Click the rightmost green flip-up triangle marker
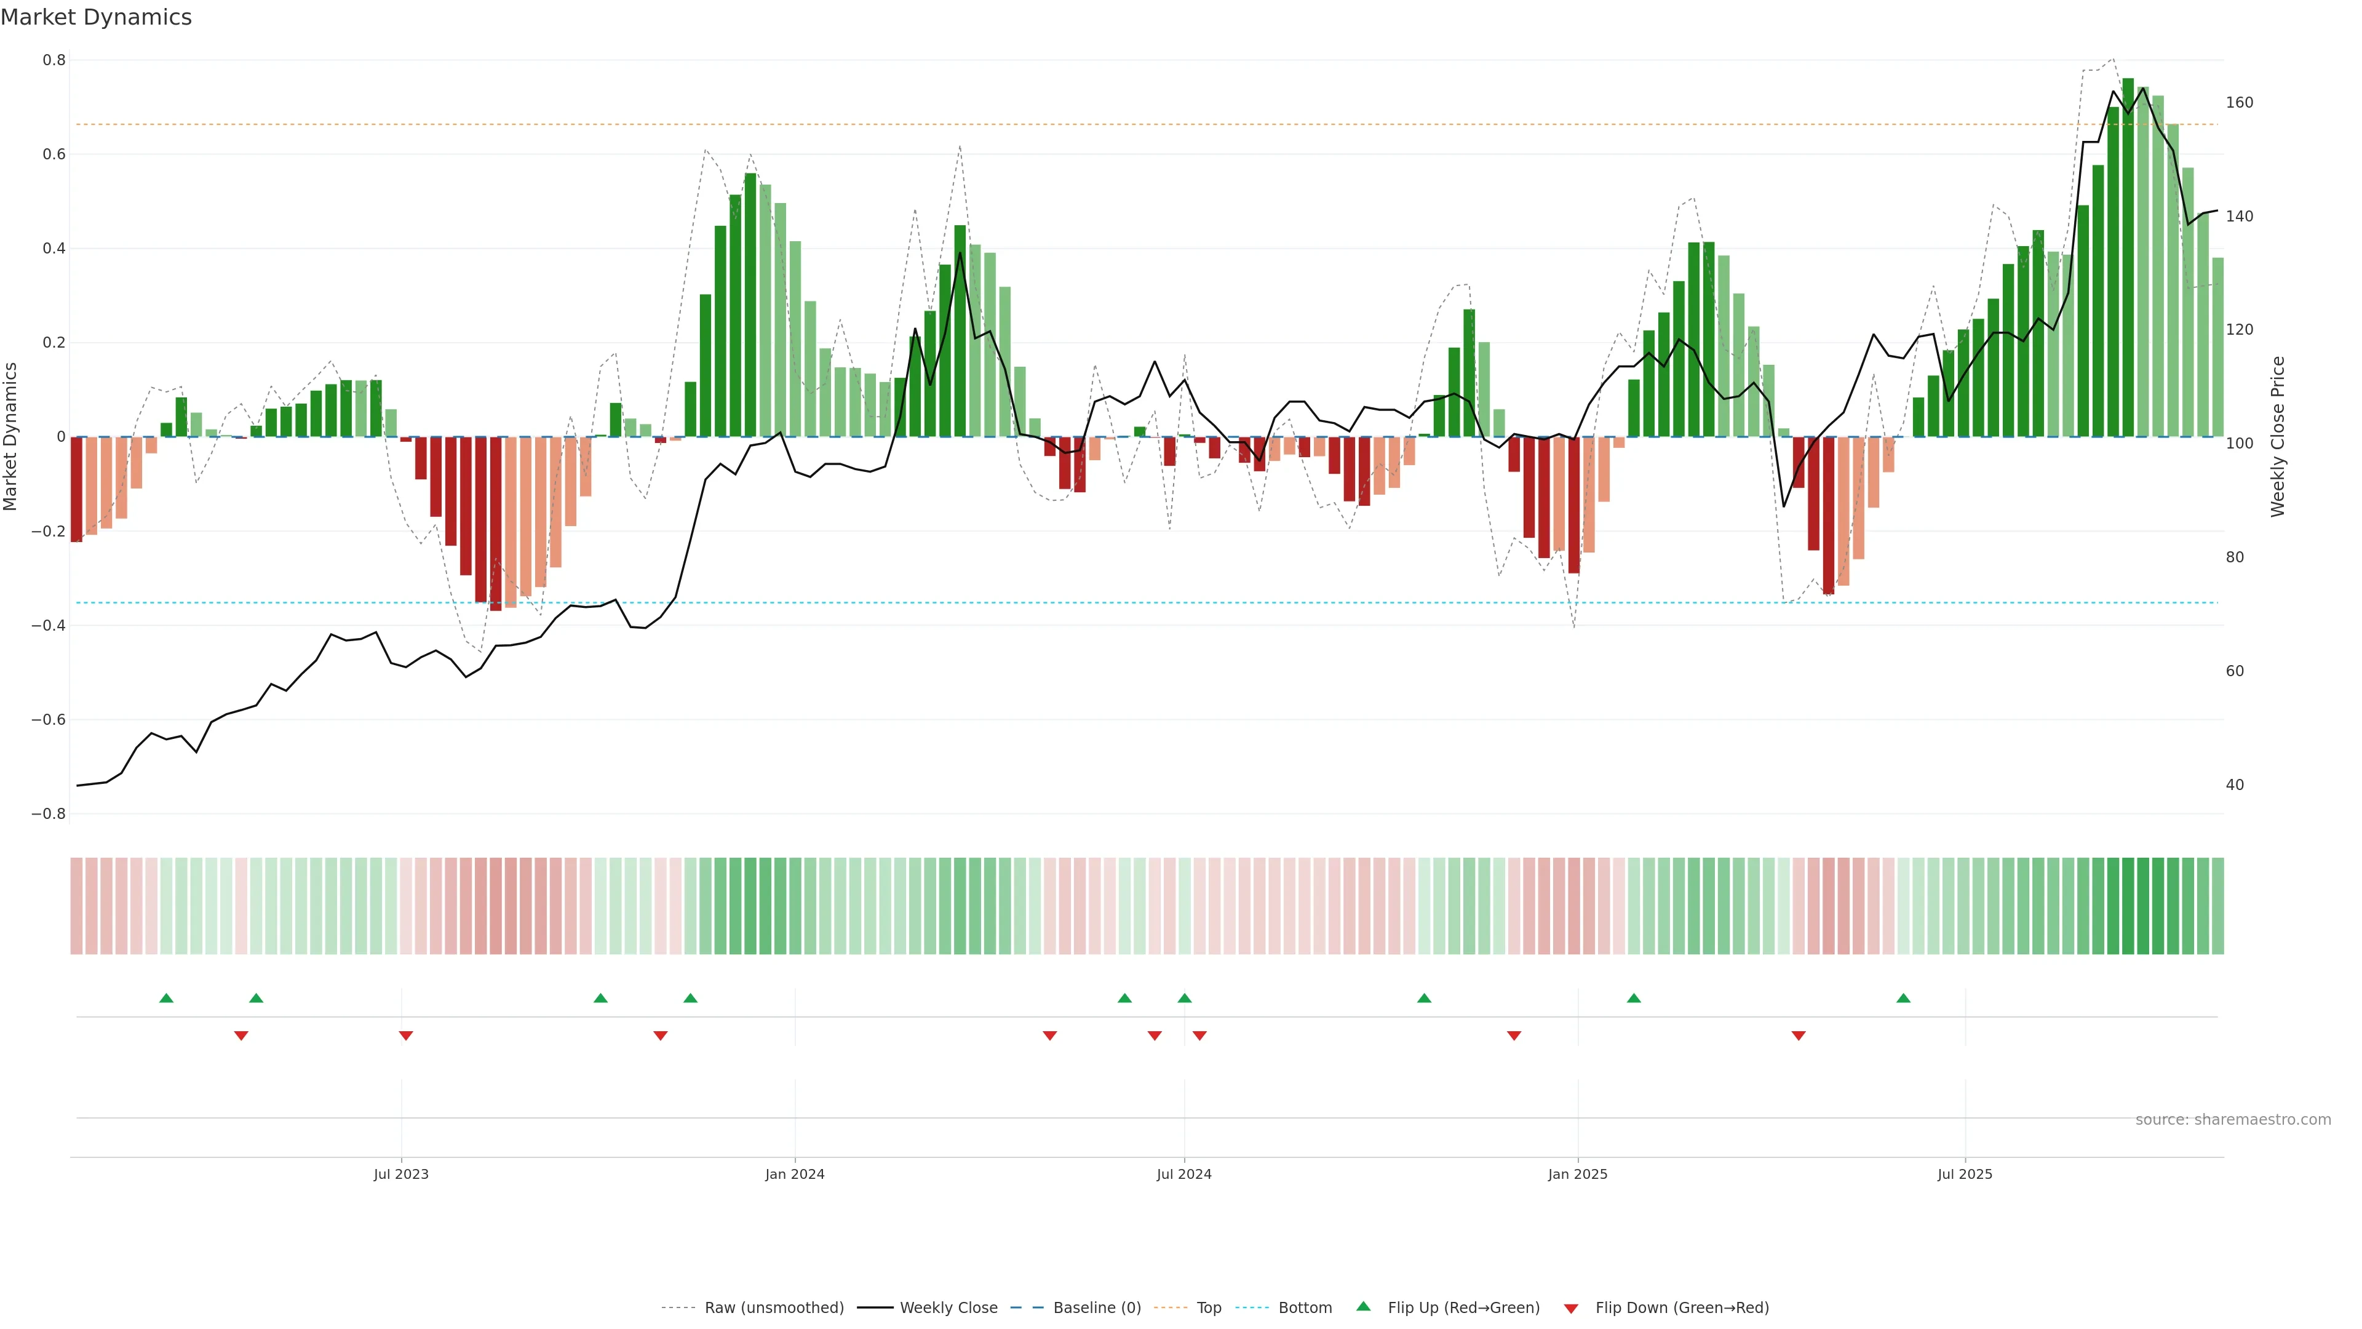 point(1904,998)
